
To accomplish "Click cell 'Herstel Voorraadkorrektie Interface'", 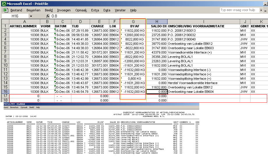I will pyautogui.click(x=204, y=83).
